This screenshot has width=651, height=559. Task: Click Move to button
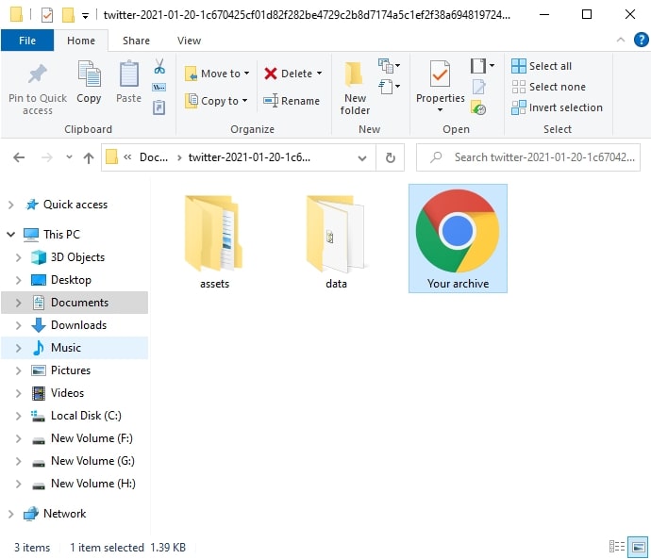pos(217,74)
